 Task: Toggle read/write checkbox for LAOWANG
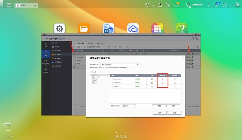click(162, 83)
